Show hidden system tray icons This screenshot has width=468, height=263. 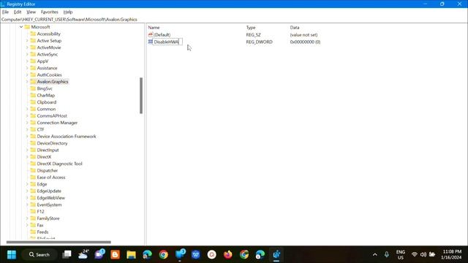[x=374, y=255]
